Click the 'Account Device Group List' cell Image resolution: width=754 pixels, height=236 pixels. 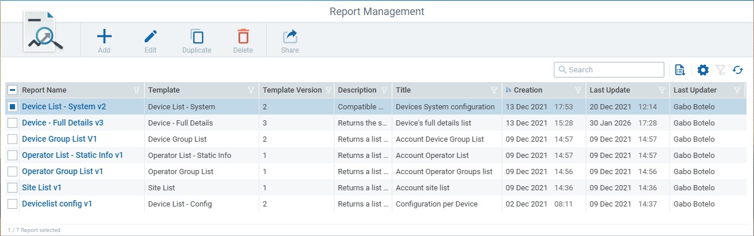[440, 139]
